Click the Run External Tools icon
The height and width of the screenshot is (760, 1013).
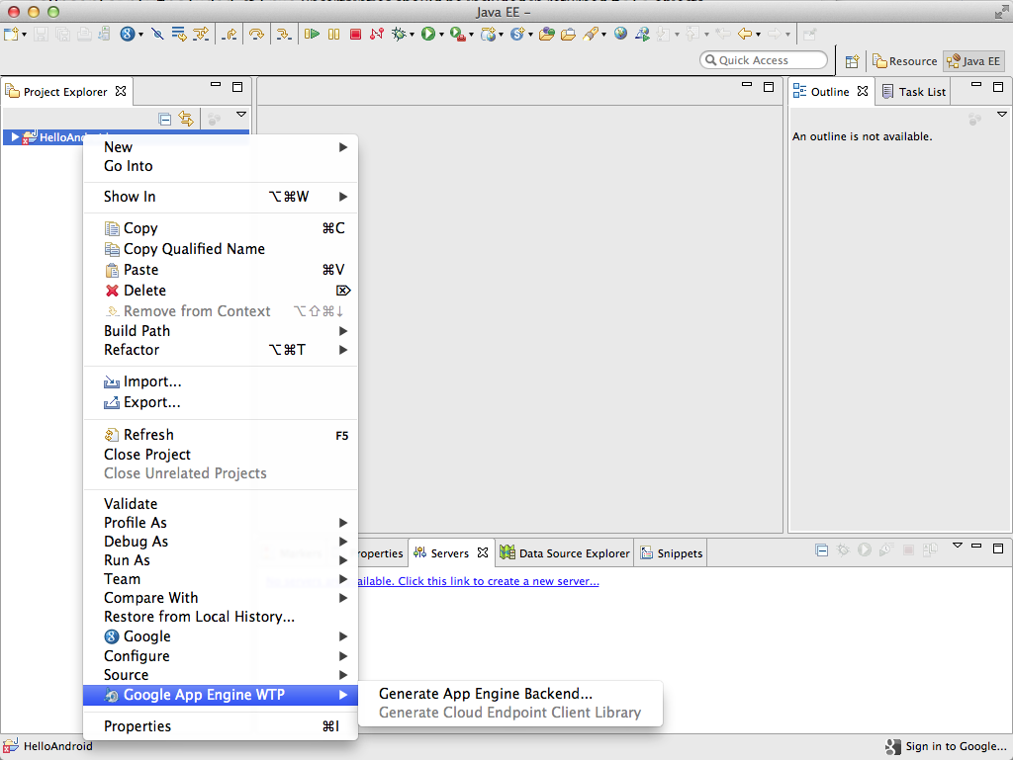click(x=457, y=35)
